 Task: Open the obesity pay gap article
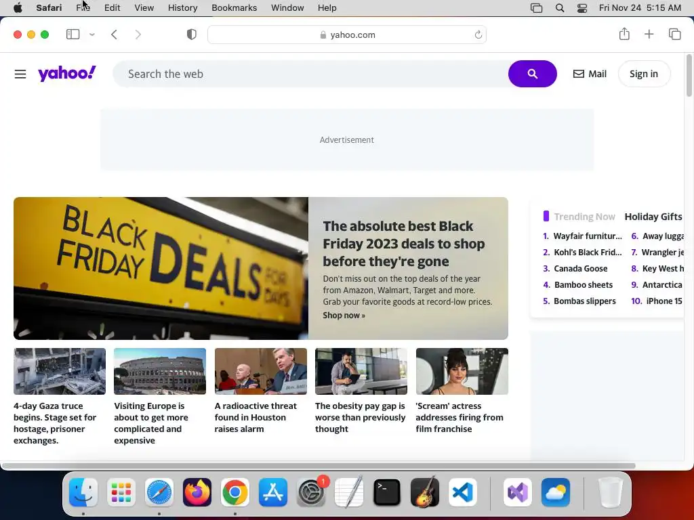[361, 417]
